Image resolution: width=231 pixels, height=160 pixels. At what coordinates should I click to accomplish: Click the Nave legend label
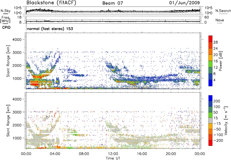click(x=219, y=20)
